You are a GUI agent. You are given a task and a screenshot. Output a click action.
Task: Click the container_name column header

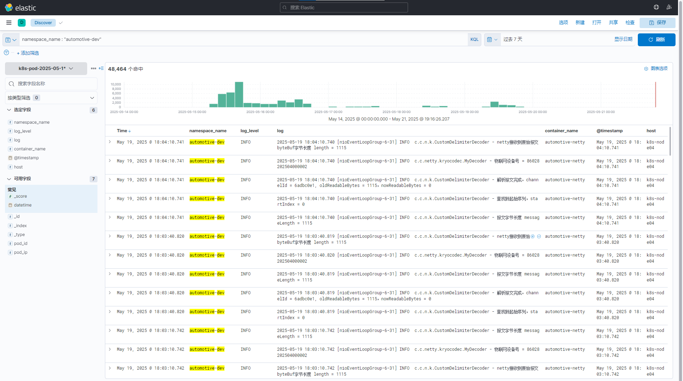point(561,131)
